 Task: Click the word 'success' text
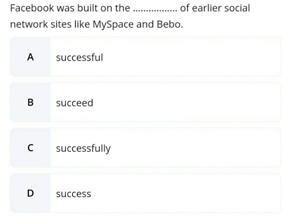(x=74, y=194)
